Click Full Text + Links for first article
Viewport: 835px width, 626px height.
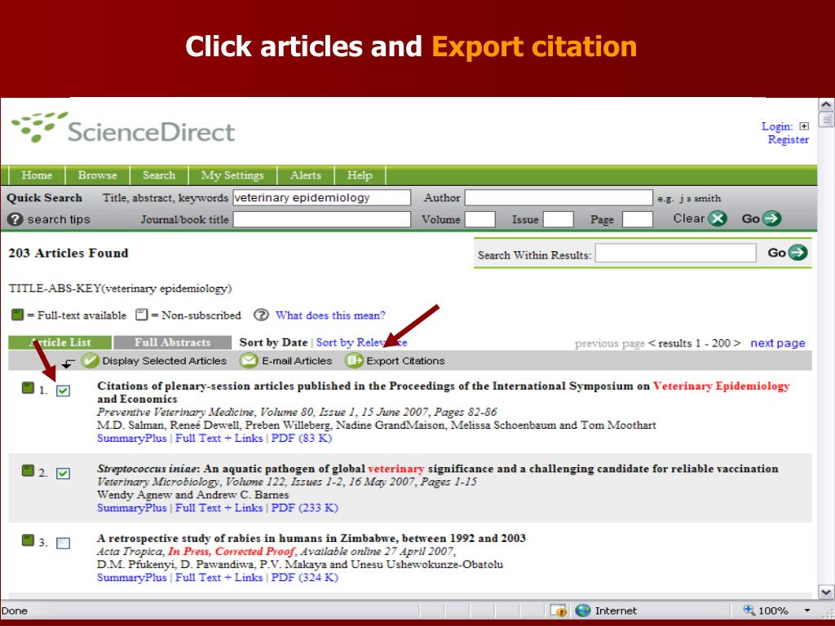point(219,438)
